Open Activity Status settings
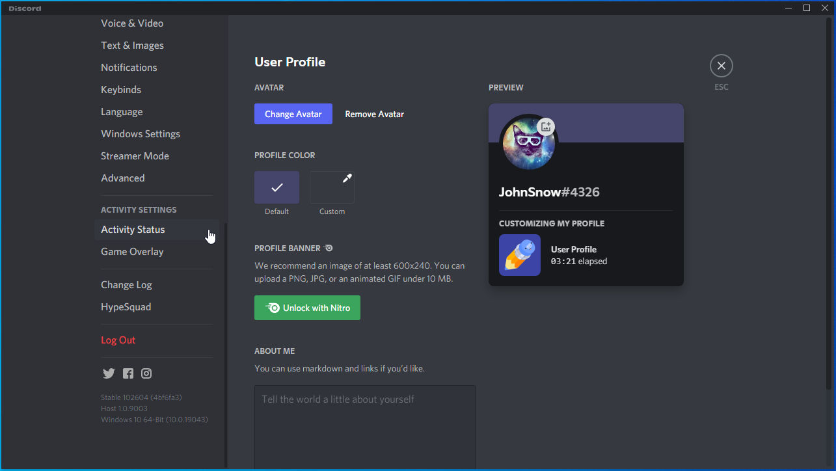 [133, 230]
